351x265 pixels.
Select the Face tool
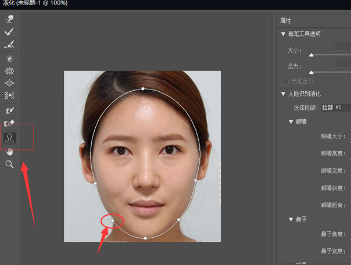coord(10,138)
